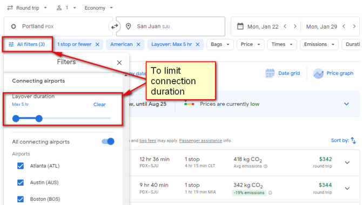Click info icon next to Avg emissions

tap(265, 166)
